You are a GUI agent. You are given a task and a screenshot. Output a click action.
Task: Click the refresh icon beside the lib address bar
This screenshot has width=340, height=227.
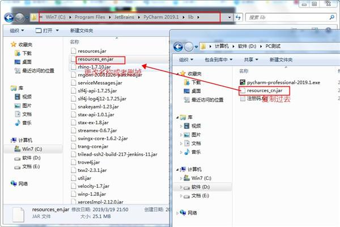pyautogui.click(x=238, y=18)
